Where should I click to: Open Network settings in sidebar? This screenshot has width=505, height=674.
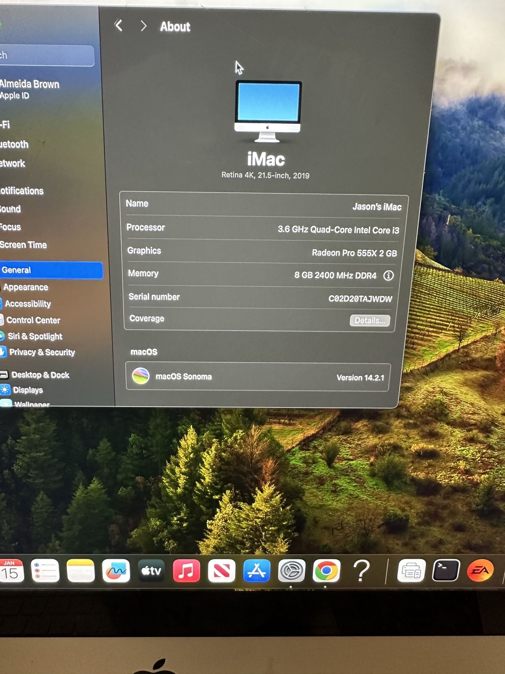(13, 163)
